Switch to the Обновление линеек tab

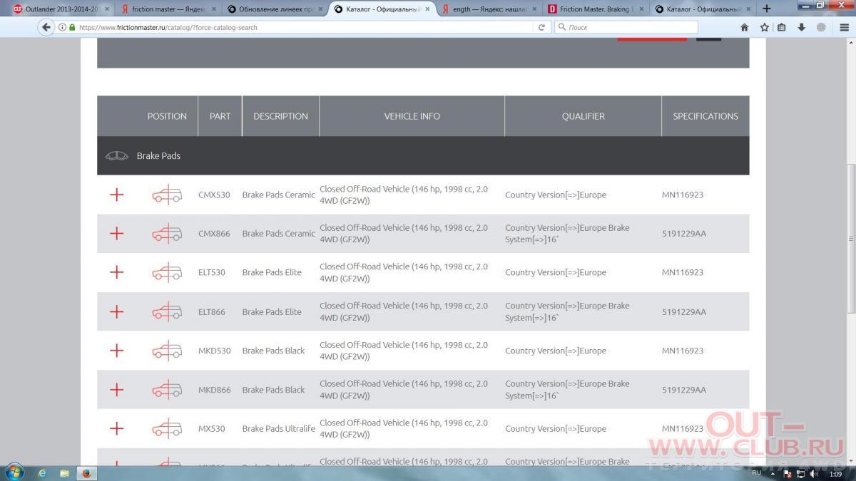[x=275, y=9]
